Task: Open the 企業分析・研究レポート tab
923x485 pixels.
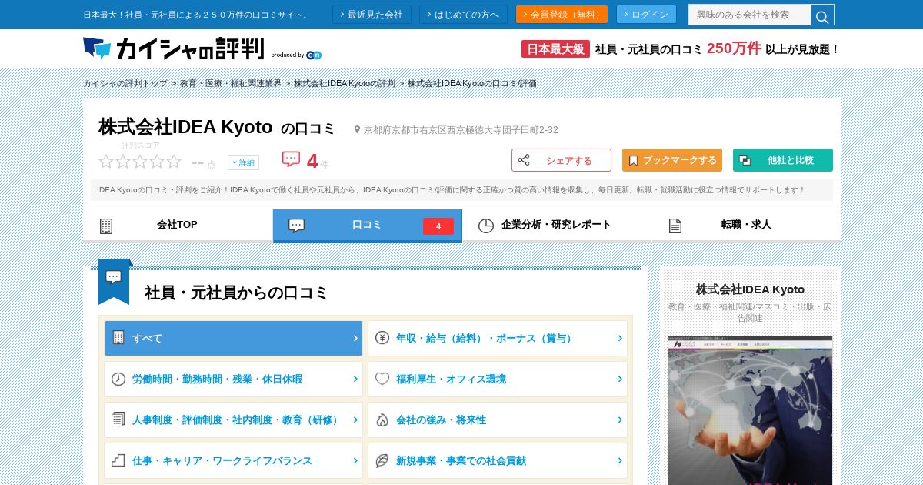Action: pos(556,226)
